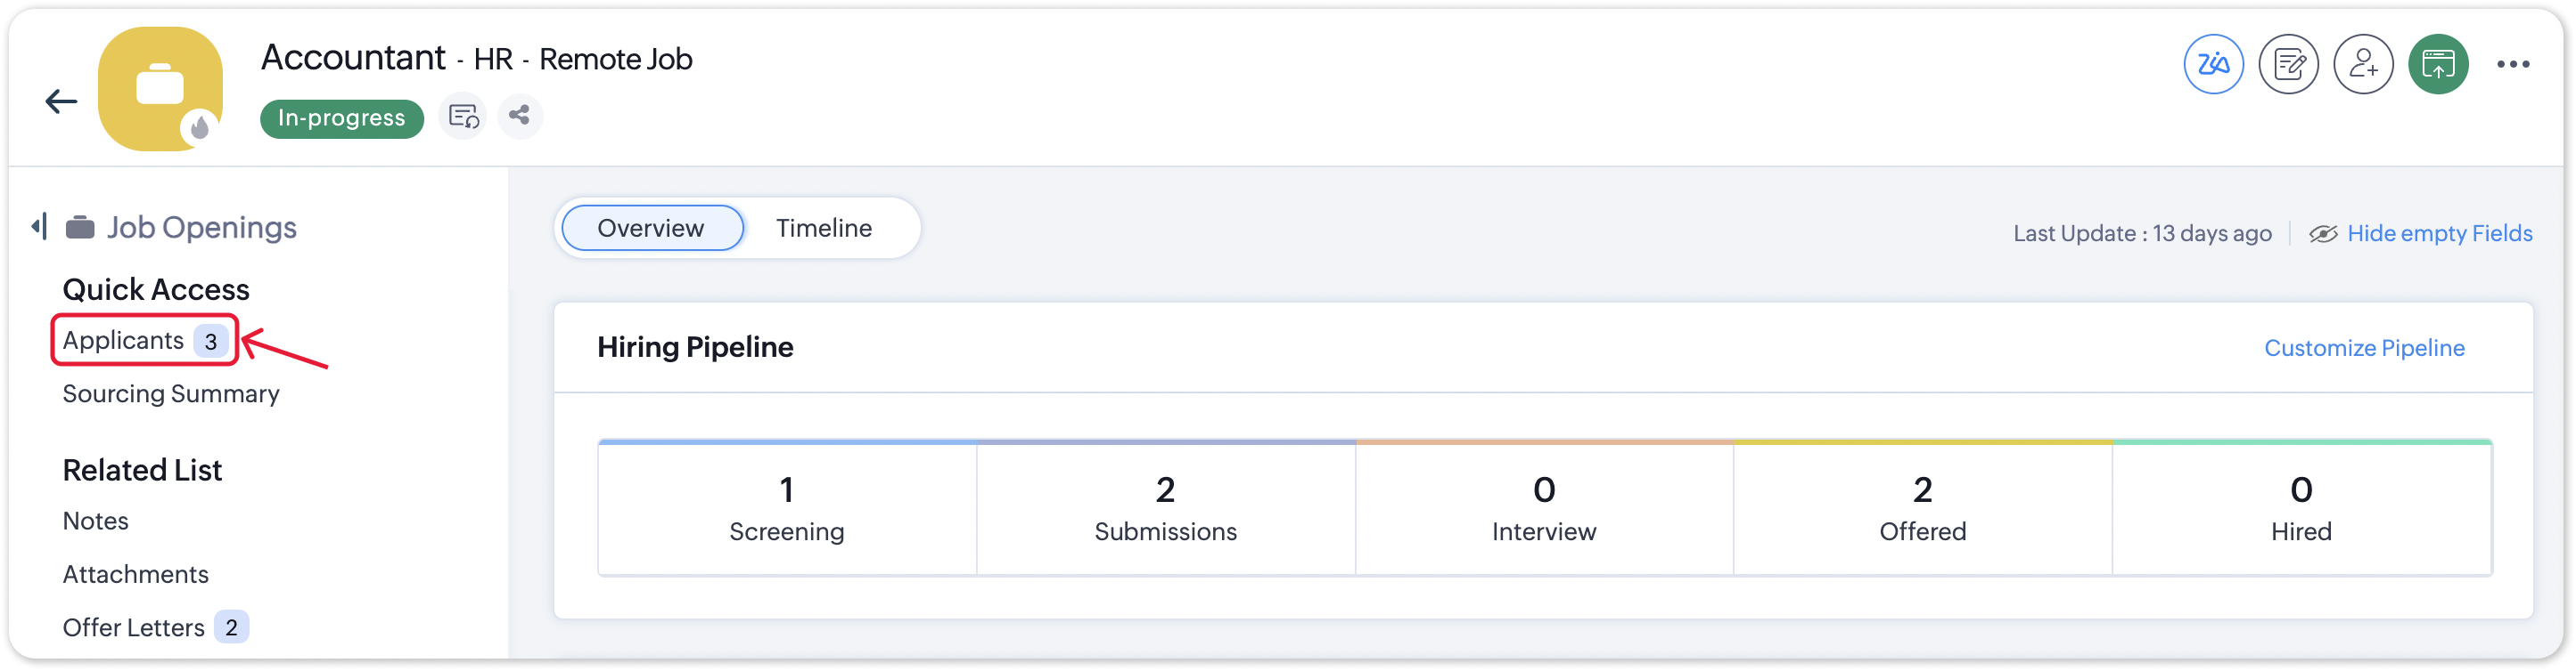
Task: Select the Screening pipeline stage
Action: tap(787, 508)
